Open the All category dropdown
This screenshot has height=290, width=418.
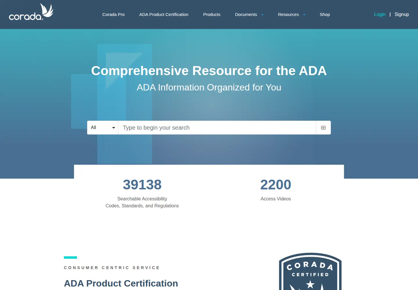[x=103, y=128]
